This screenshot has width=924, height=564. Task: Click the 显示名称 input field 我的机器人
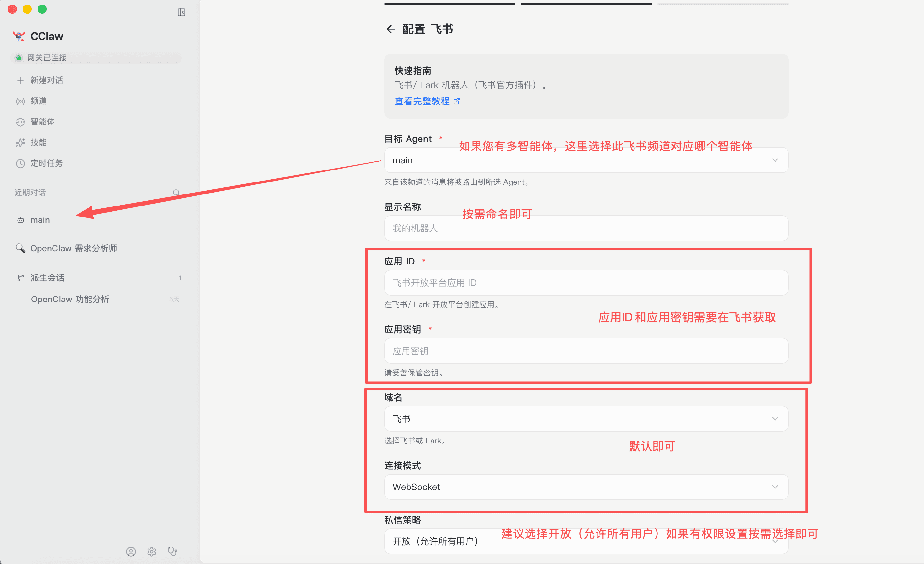pos(586,228)
